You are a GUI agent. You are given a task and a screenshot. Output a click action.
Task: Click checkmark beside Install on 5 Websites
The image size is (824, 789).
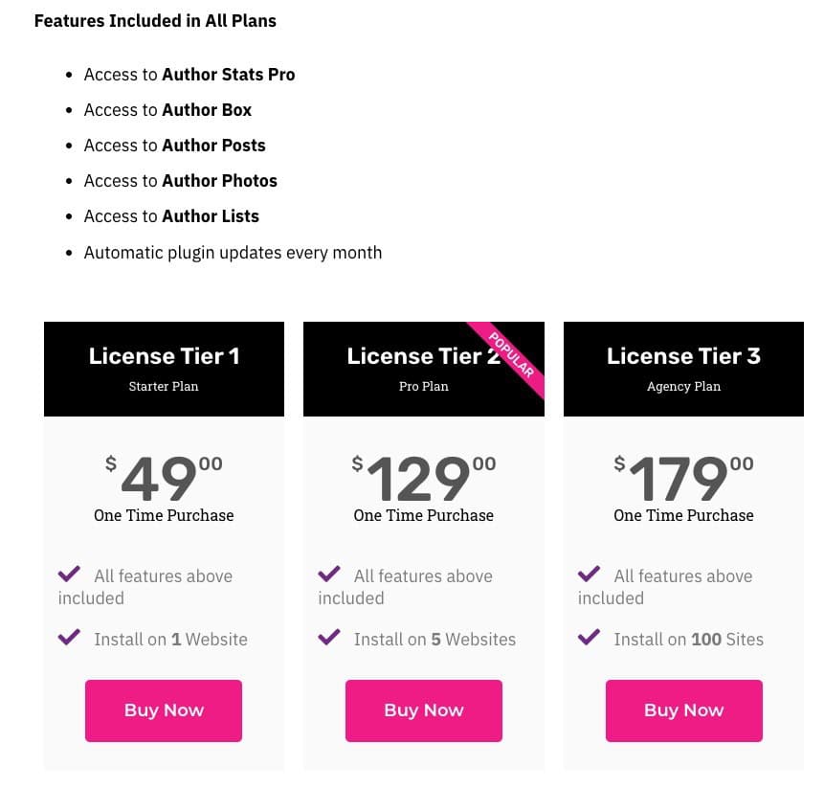coord(329,637)
